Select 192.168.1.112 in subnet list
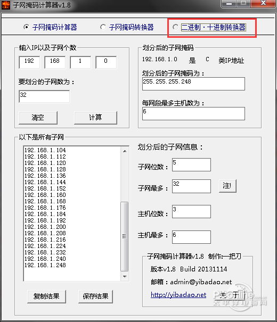This screenshot has height=322, width=277. click(x=45, y=156)
